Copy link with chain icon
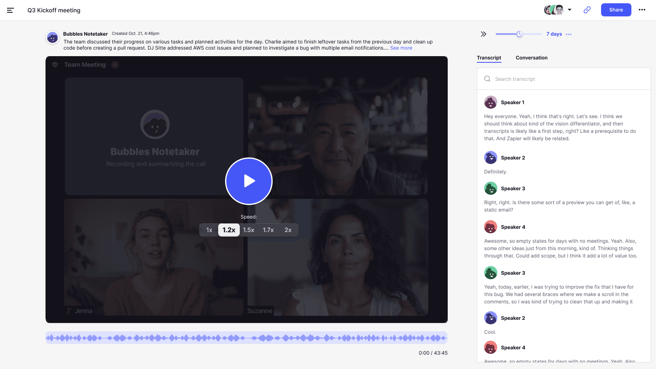The width and height of the screenshot is (656, 369). pyautogui.click(x=587, y=10)
